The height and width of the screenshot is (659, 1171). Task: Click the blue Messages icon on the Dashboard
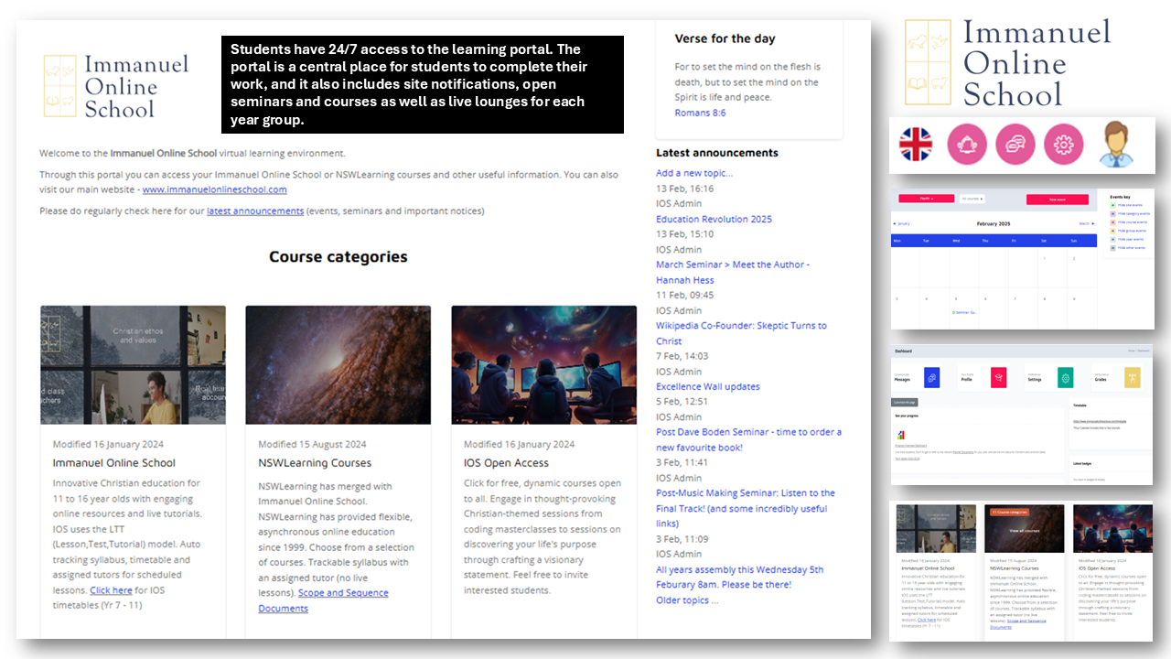click(x=931, y=377)
